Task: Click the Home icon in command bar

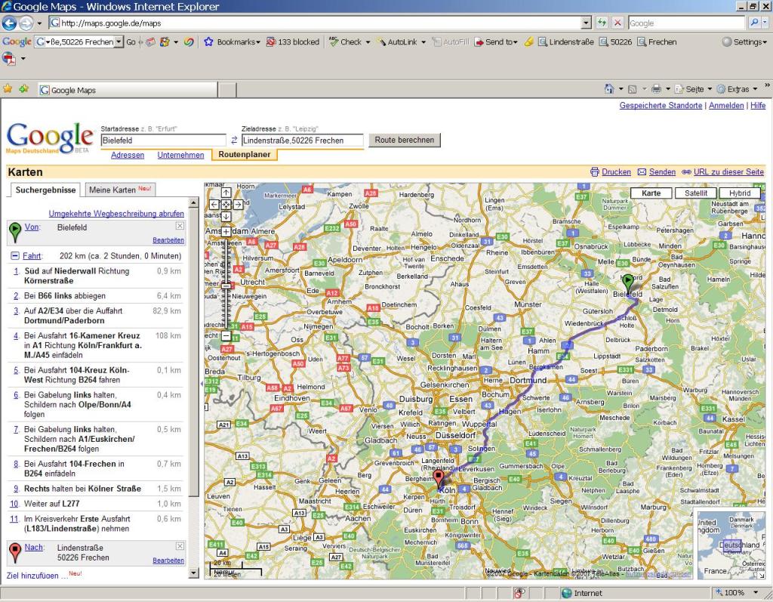Action: pyautogui.click(x=609, y=89)
